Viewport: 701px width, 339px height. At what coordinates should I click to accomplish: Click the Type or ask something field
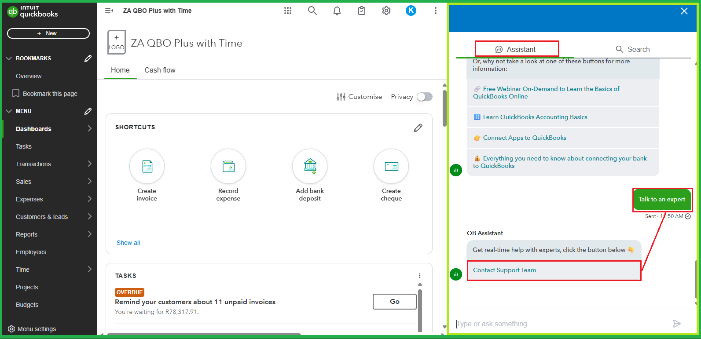(x=561, y=324)
